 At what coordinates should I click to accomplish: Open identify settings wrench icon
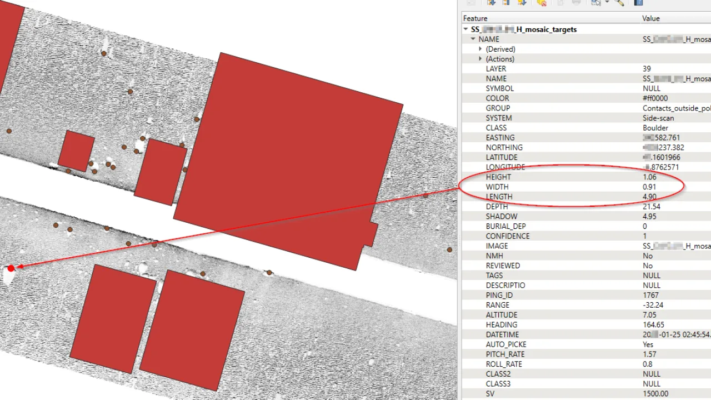coord(619,3)
